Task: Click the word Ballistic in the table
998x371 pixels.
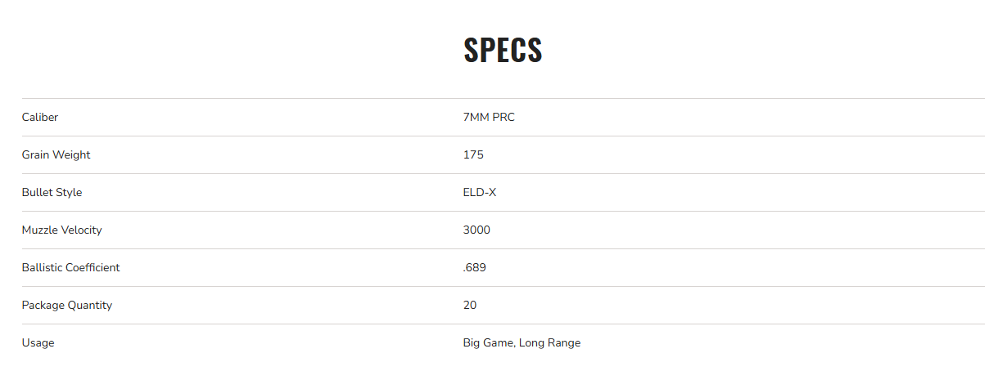Action: pyautogui.click(x=44, y=268)
